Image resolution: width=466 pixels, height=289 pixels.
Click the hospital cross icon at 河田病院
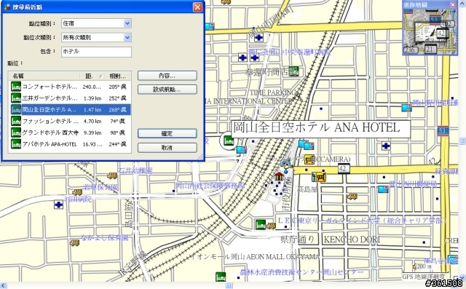point(58,205)
